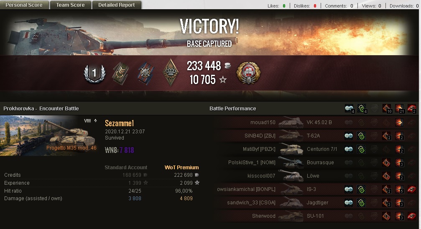
Task: Select the owsiankamichal [BONPL] player row
Action: [x=316, y=189]
